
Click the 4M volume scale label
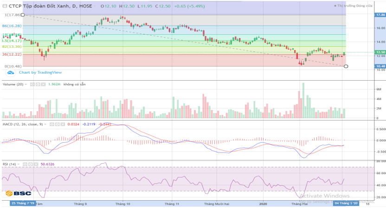[379, 99]
